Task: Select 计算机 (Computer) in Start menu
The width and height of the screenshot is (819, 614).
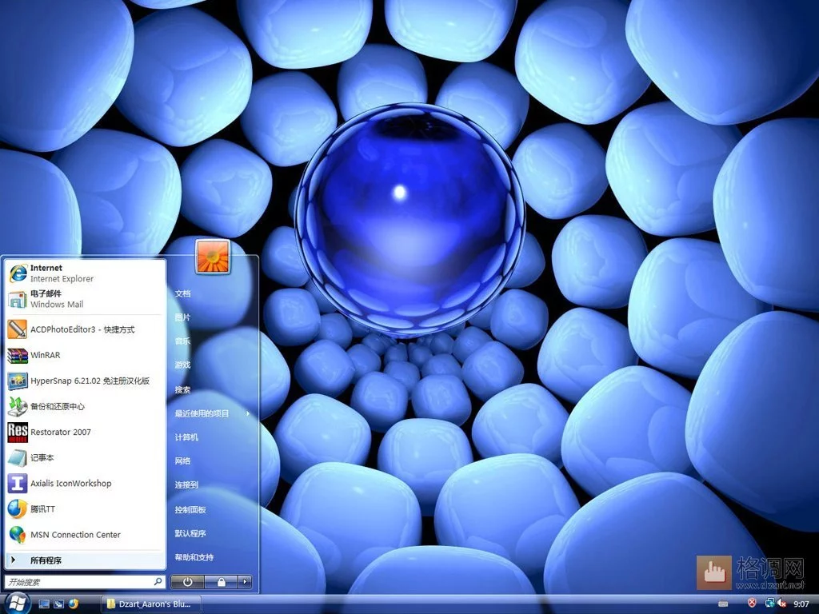Action: coord(186,437)
